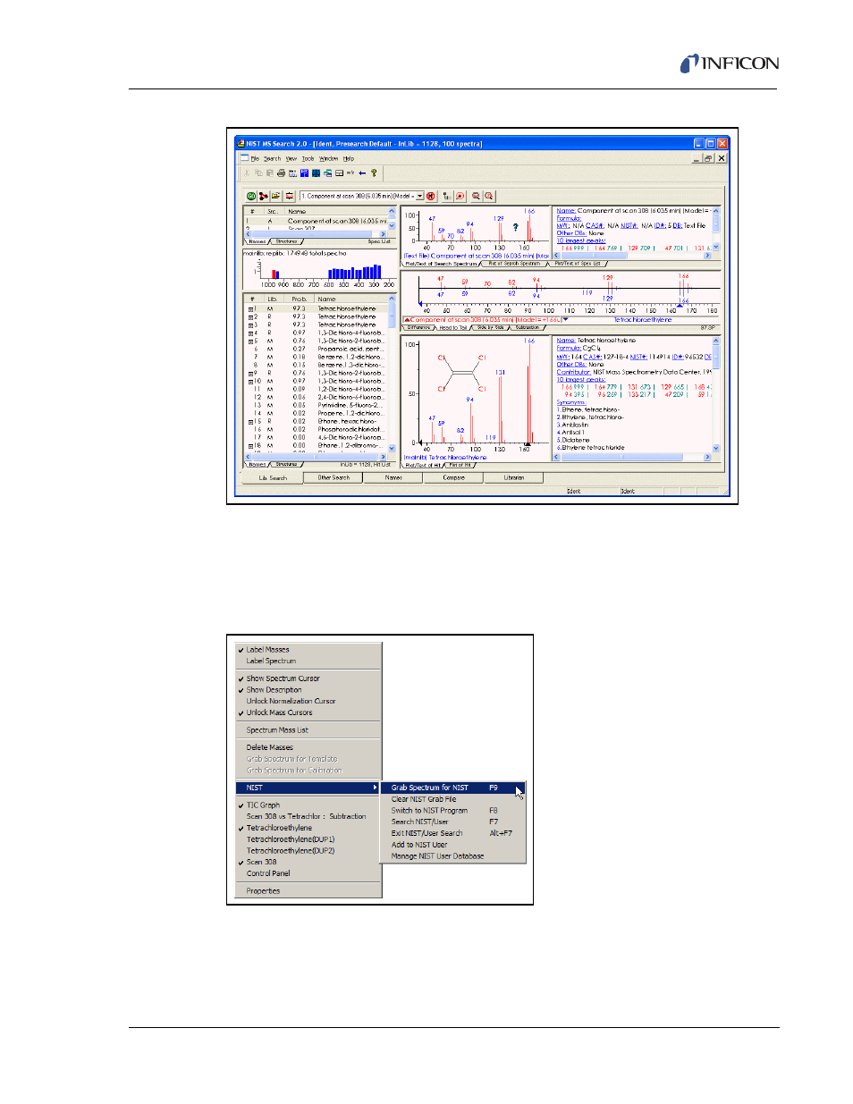
Task: Choose Label Spectrum from context menu
Action: tap(308, 661)
